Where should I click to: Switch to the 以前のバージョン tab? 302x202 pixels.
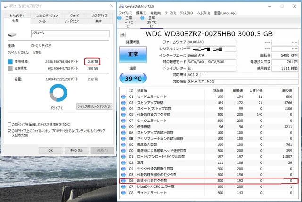coord(47,16)
